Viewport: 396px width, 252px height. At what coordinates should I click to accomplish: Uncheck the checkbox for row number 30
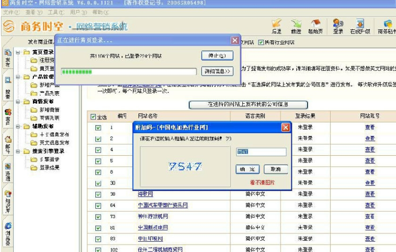click(x=98, y=183)
